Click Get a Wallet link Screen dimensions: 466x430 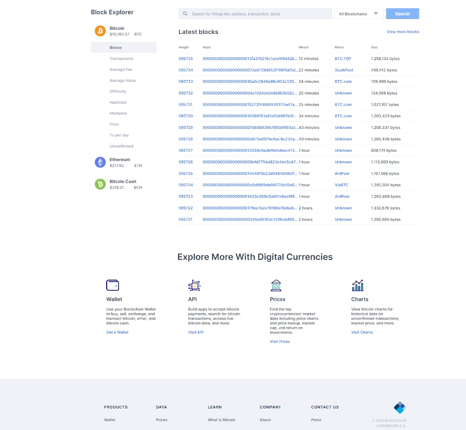tap(117, 332)
